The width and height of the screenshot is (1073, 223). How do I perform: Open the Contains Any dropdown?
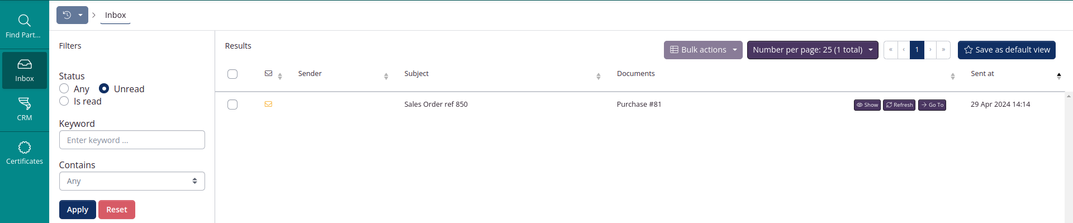(132, 181)
